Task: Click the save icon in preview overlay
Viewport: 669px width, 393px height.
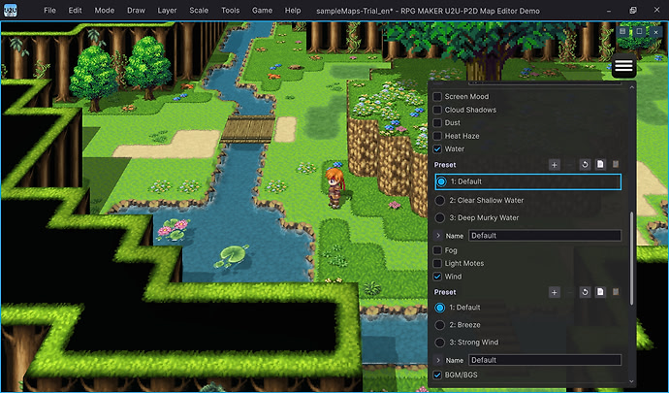Action: pos(622,32)
